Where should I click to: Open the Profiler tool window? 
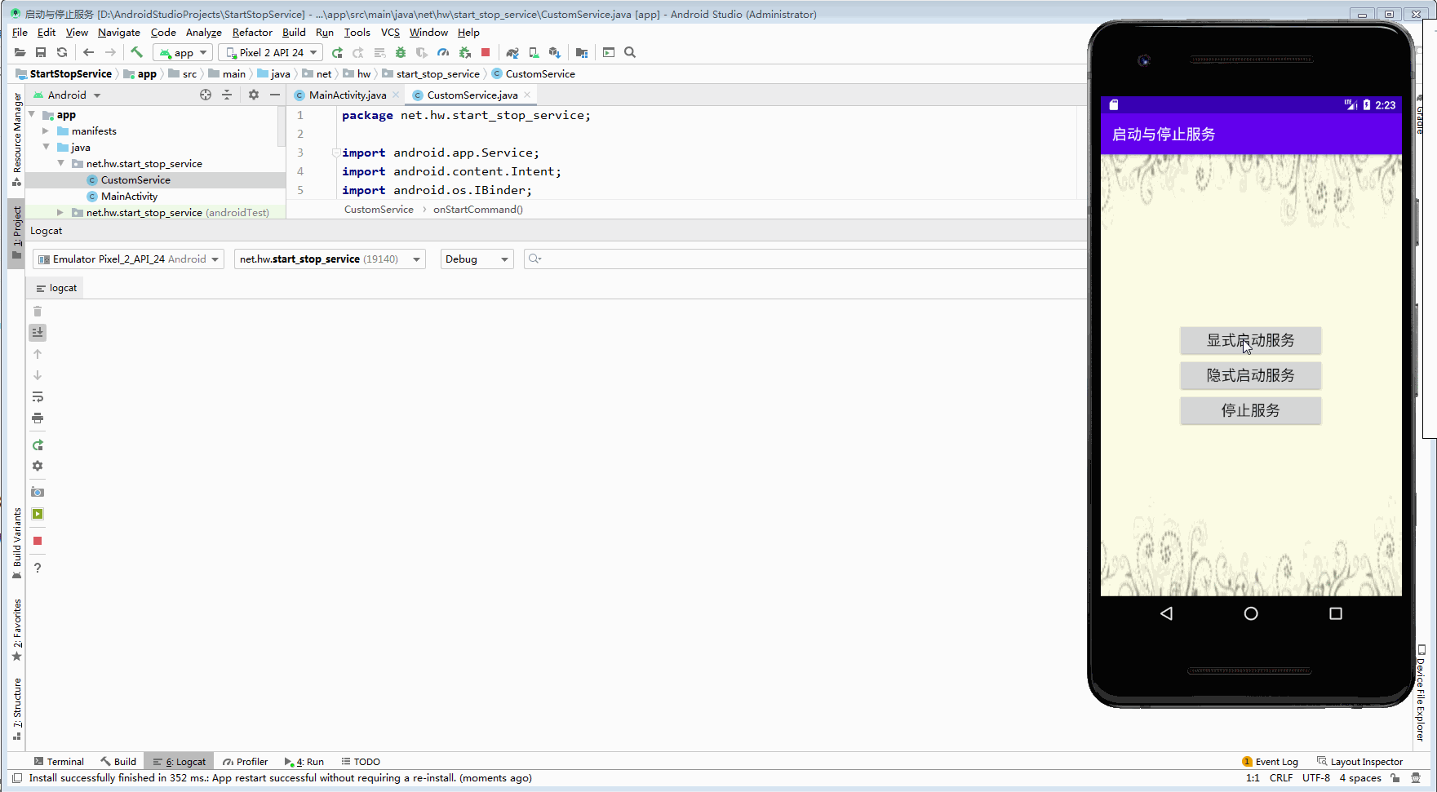[245, 762]
